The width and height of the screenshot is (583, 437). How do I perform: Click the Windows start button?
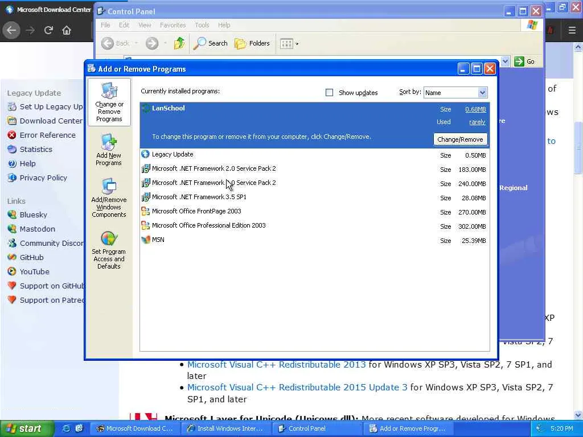(x=26, y=428)
